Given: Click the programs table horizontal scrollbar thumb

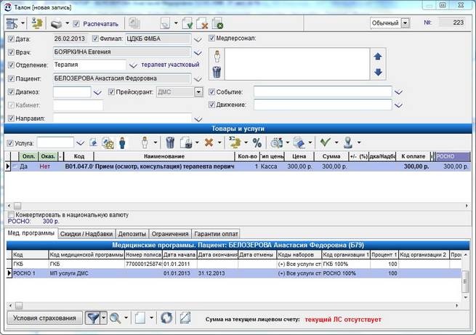Looking at the screenshot, I should 19,305.
